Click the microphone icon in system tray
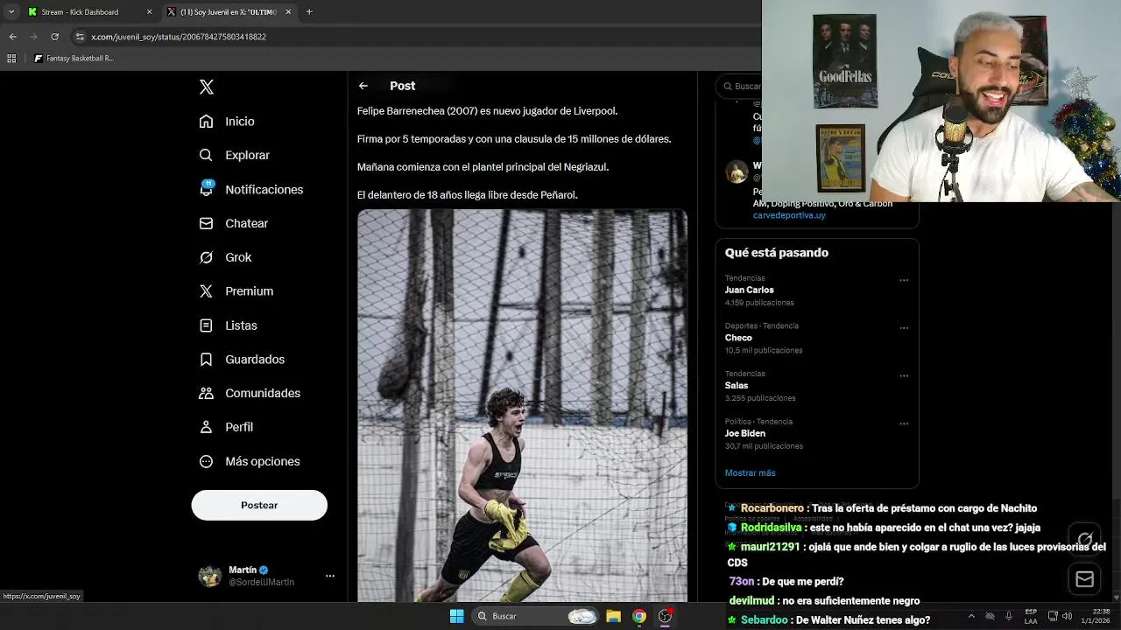Viewport: 1121px width, 630px height. point(1009,616)
